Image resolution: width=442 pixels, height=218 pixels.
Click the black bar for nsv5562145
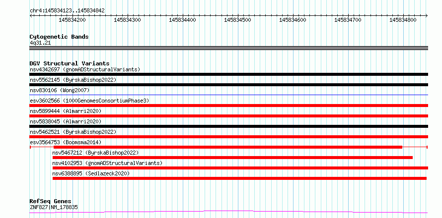tap(229, 85)
